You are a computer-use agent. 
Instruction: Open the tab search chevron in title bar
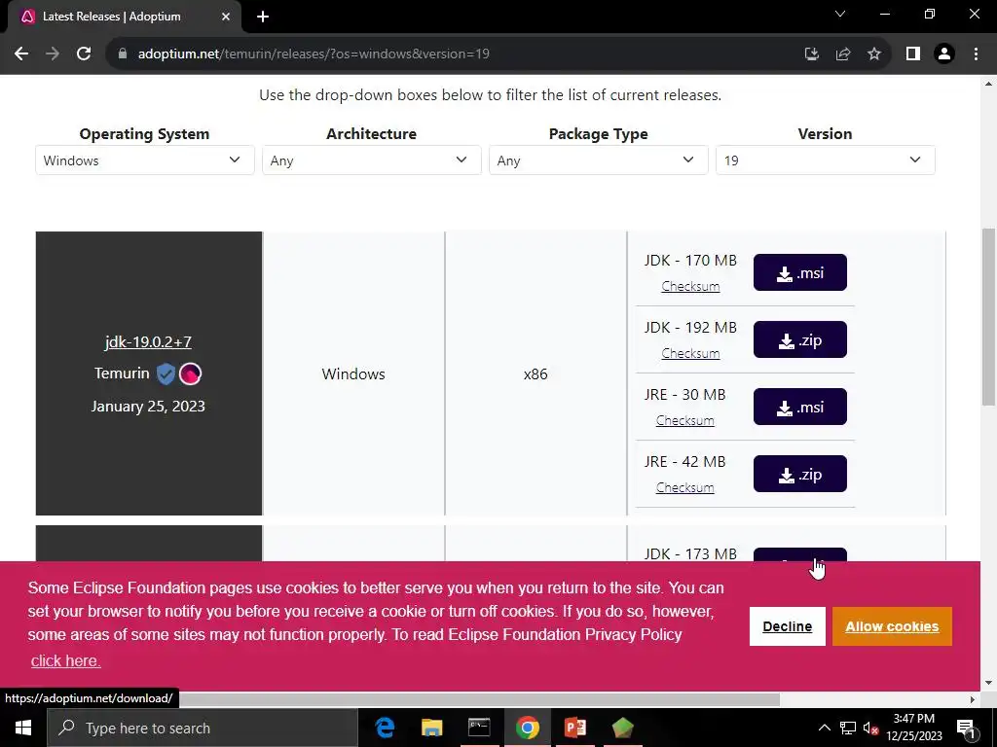(840, 14)
